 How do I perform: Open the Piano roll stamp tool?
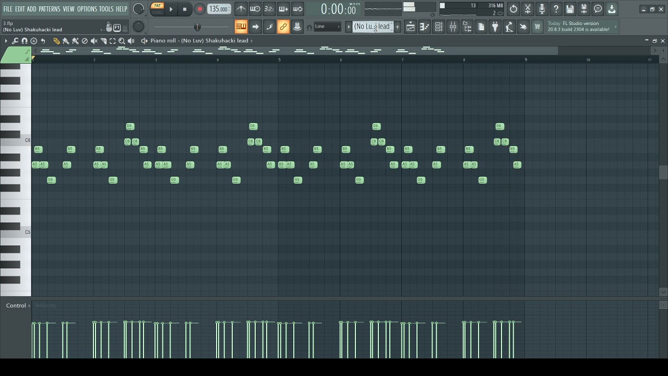point(33,41)
